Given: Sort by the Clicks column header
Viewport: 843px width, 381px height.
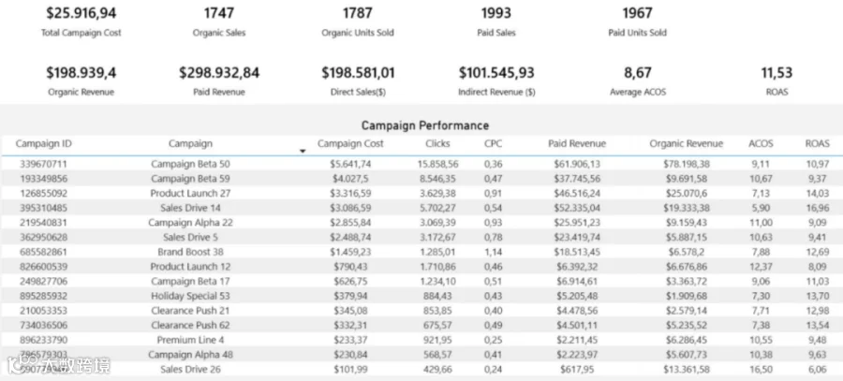Looking at the screenshot, I should pyautogui.click(x=437, y=143).
